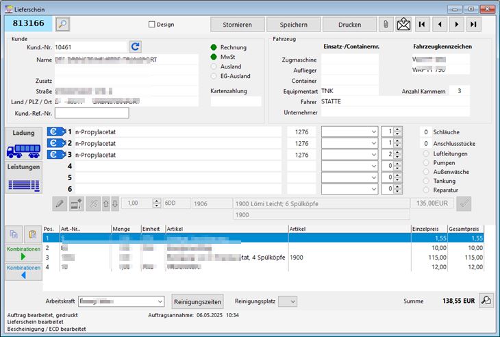Expand the Reinigungsplatz dropdown
Viewport: 500px width, 337px height.
point(292,301)
